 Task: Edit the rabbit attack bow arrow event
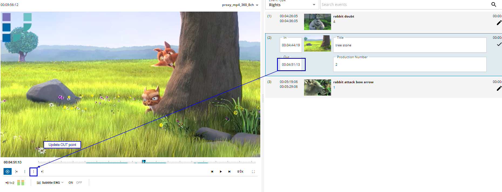pos(499,88)
